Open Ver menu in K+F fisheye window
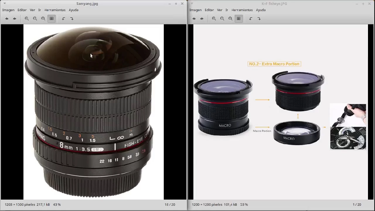Screen dimensions: 375x211 [219, 10]
